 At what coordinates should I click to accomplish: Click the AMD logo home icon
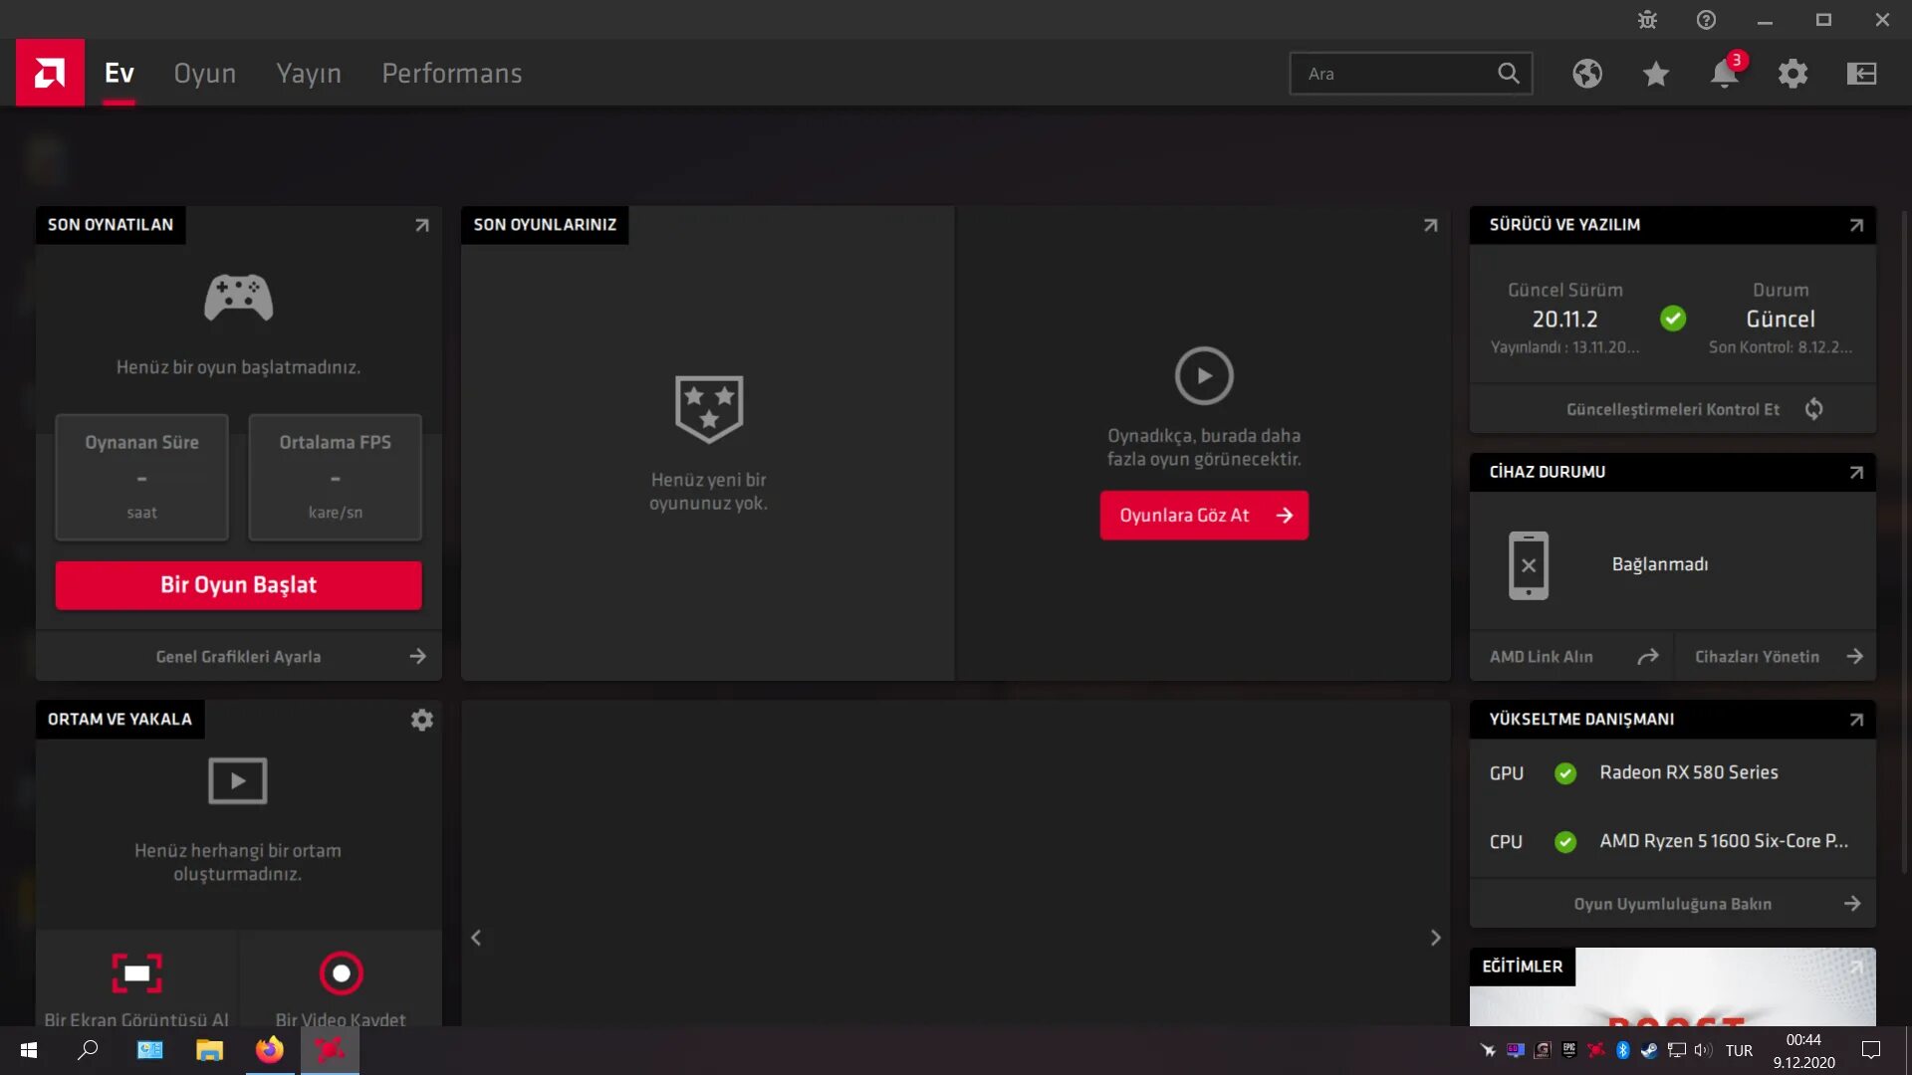coord(50,73)
